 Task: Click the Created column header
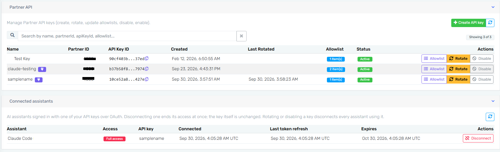[179, 49]
